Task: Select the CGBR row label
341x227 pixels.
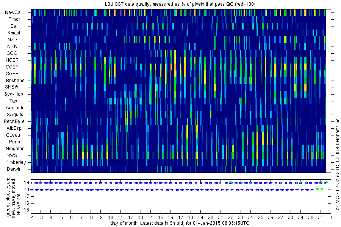Action: (12, 67)
